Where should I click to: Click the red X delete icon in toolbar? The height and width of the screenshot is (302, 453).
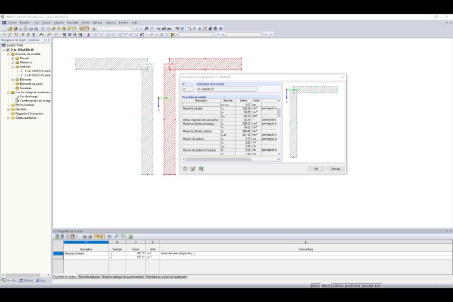205,29
